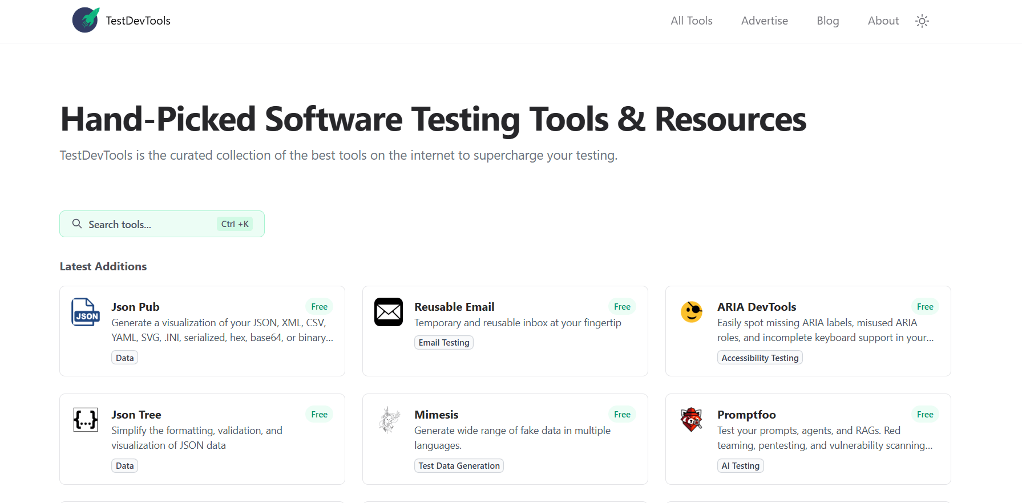1022x503 pixels.
Task: Open the ARIA DevTools tool title
Action: click(757, 307)
